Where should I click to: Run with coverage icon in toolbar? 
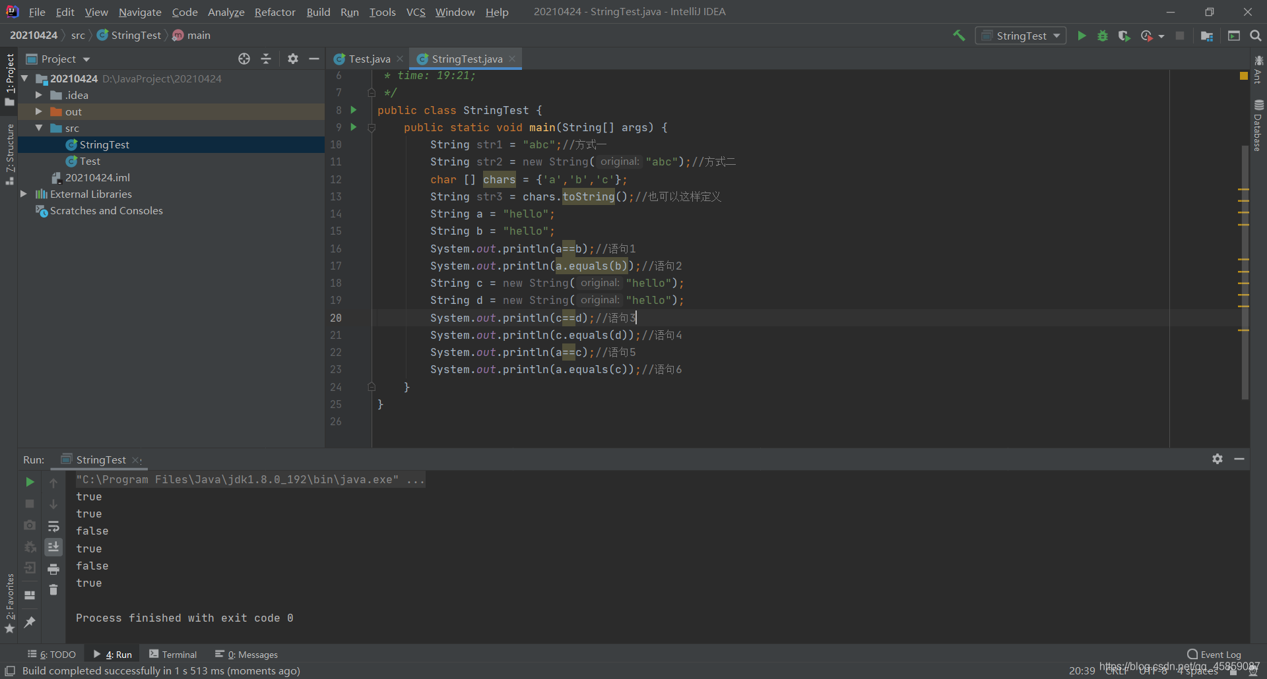tap(1124, 36)
